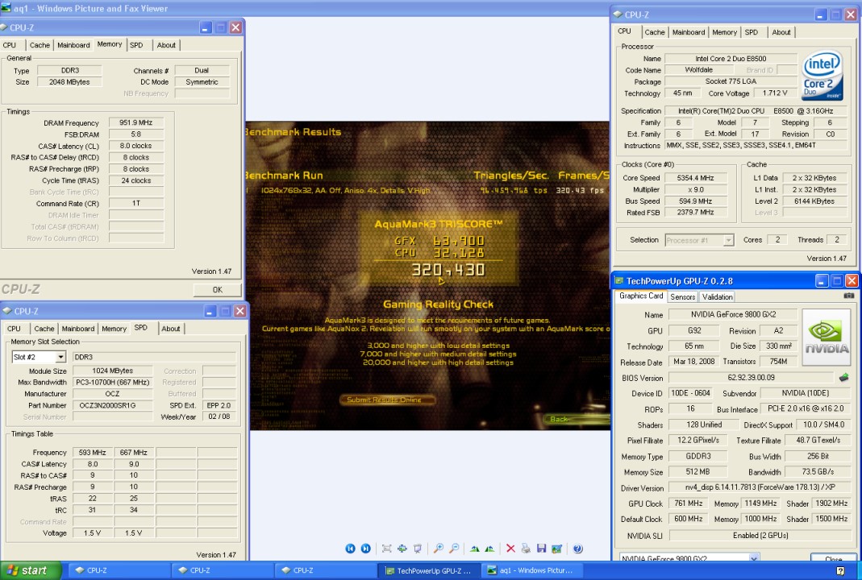The image size is (862, 580).
Task: Save the BIOS using GPU-Z chip icon
Action: click(x=844, y=377)
